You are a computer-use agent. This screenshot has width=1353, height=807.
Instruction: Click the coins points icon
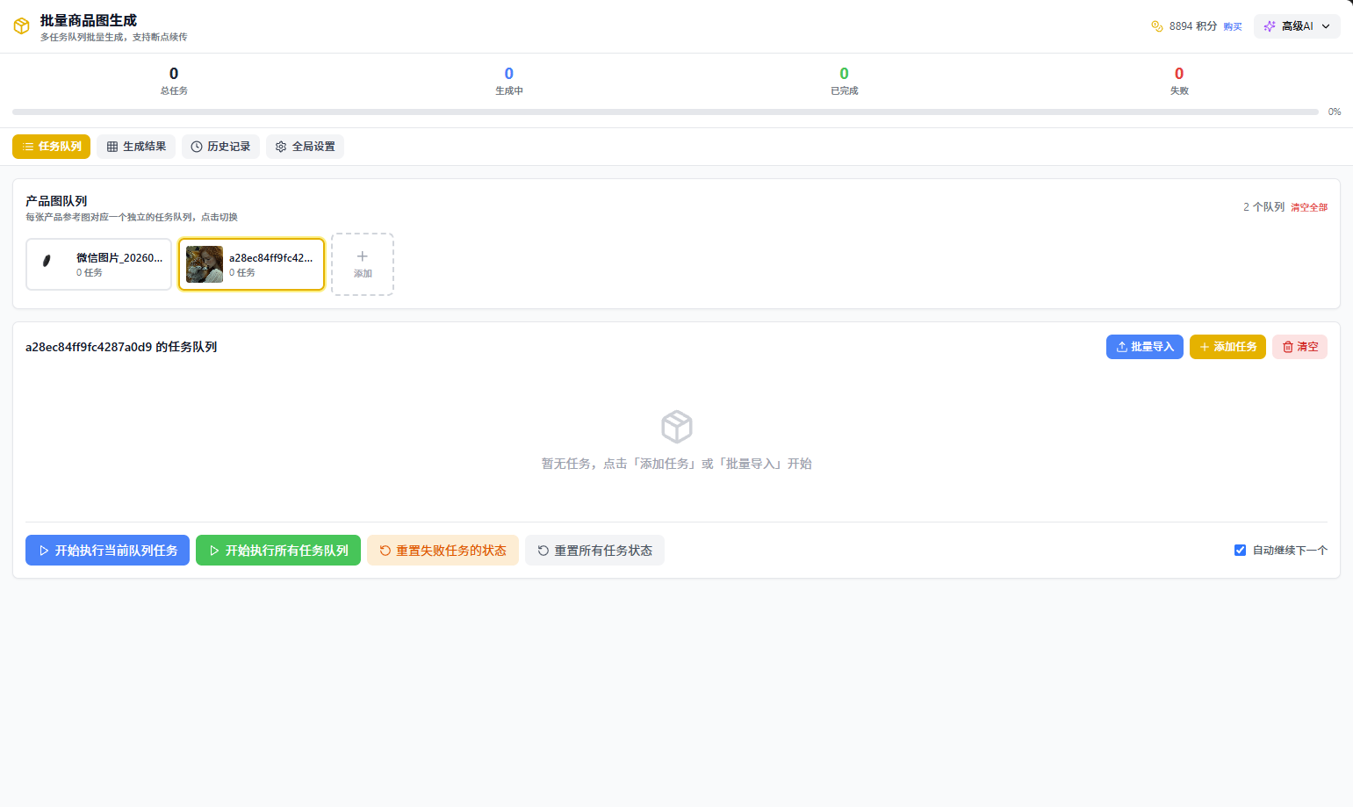pos(1157,26)
